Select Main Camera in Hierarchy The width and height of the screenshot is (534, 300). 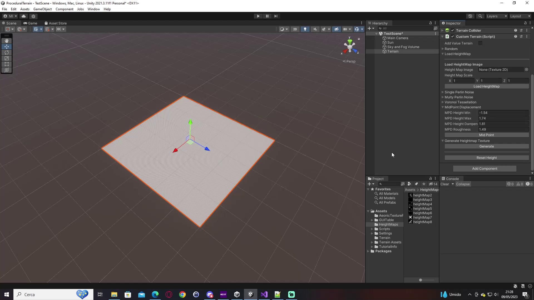point(397,38)
